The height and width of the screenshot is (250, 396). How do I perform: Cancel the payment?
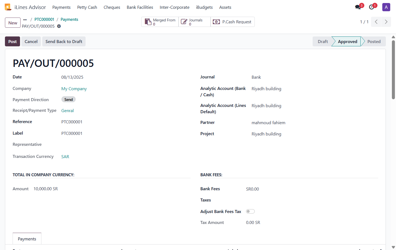coord(31,41)
